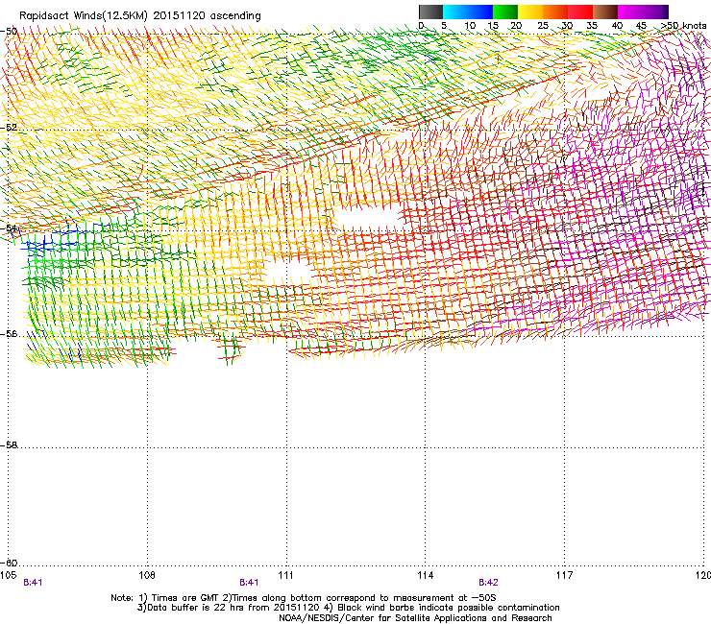711x624 pixels.
Task: Click the longitude label '114'
Action: point(425,575)
